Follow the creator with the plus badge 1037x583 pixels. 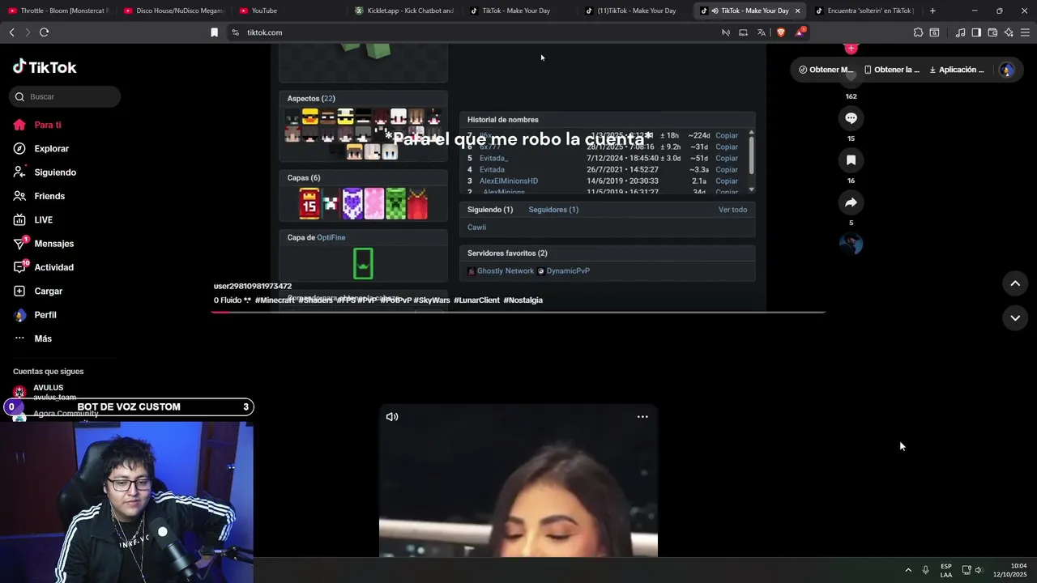coord(851,49)
